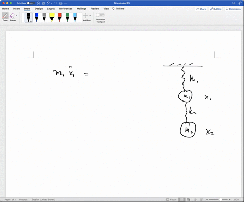Open the View tab
The height and width of the screenshot is (202, 244).
coord(106,9)
